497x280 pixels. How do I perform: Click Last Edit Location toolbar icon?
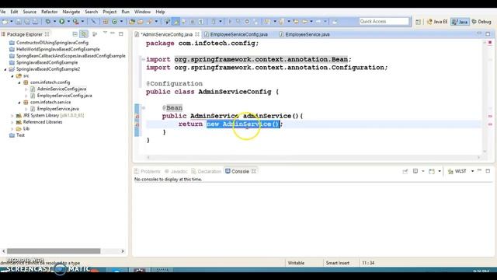tap(296, 22)
